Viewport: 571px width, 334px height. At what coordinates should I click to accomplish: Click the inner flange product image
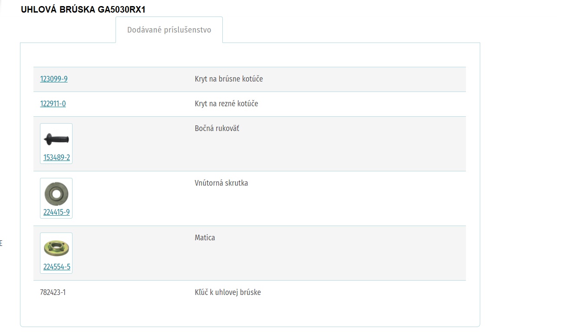[56, 194]
